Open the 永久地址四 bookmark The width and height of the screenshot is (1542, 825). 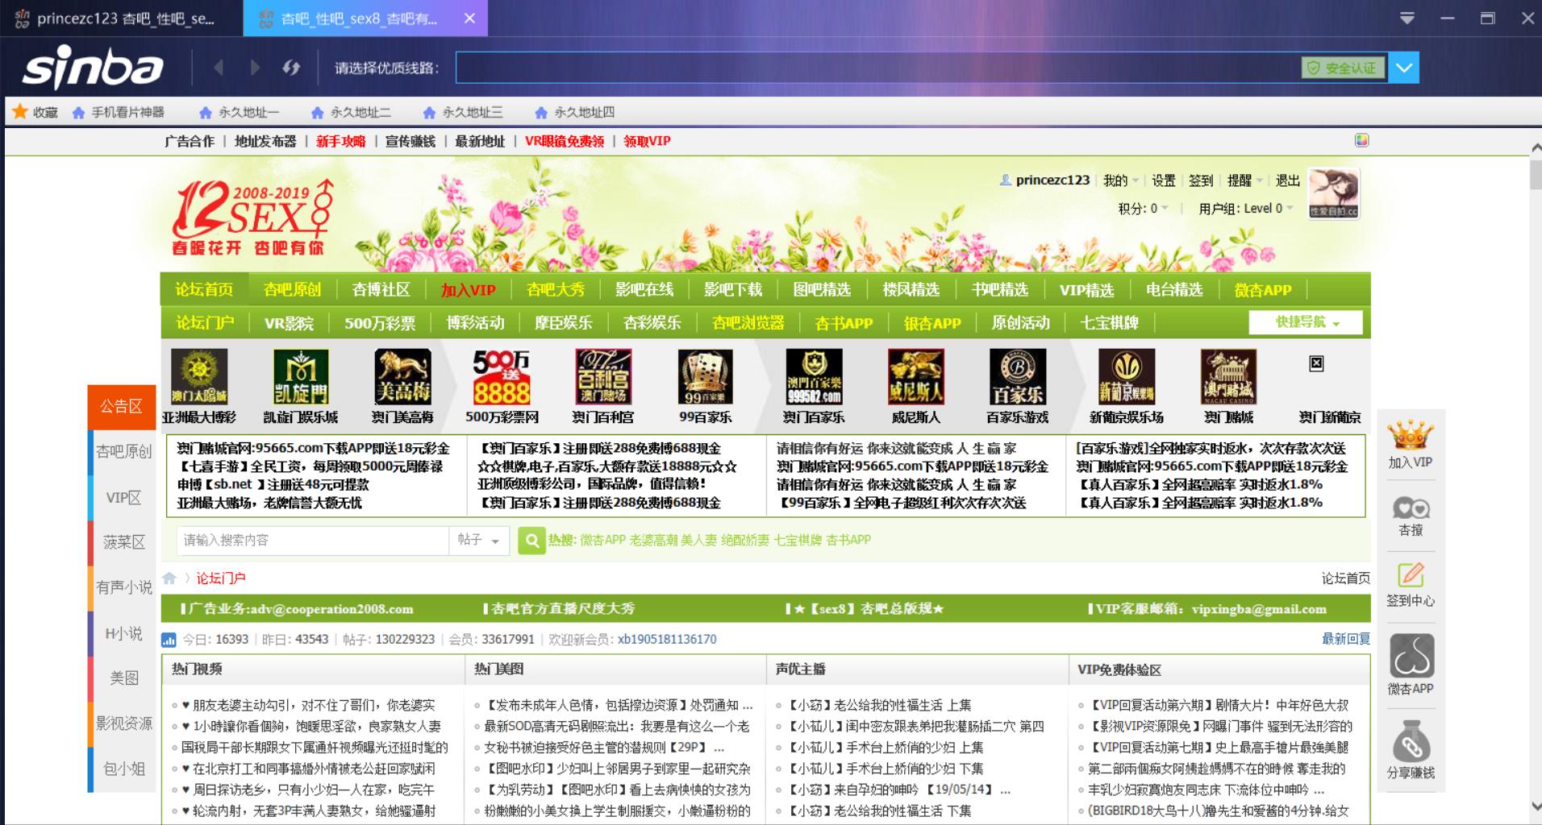tap(575, 112)
